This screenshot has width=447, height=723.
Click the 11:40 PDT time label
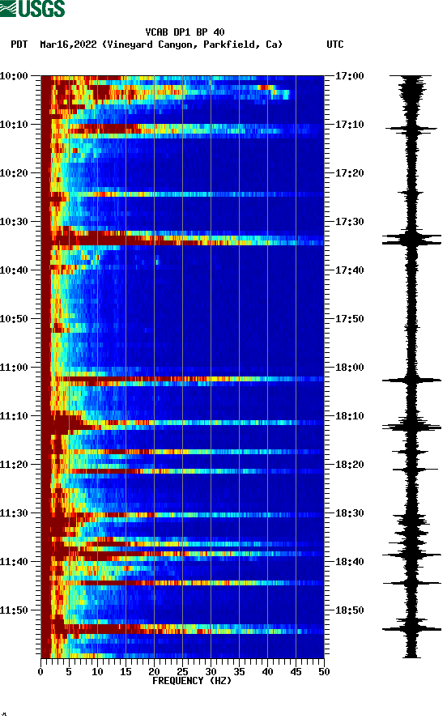pos(14,562)
